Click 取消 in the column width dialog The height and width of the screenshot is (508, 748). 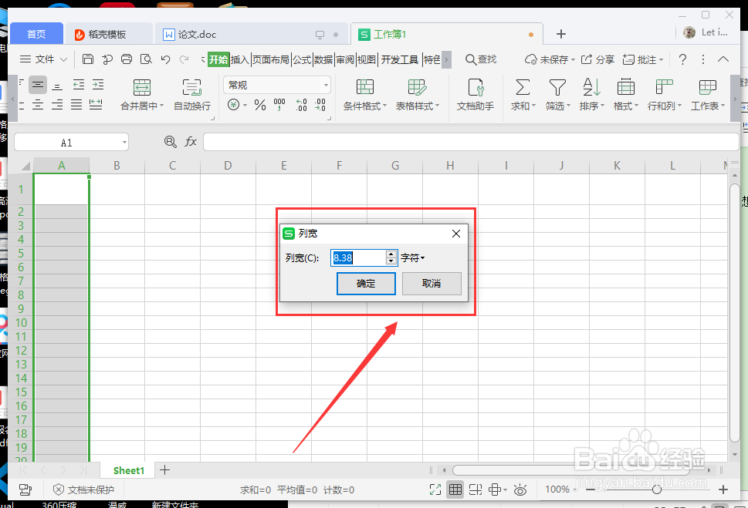tap(432, 284)
